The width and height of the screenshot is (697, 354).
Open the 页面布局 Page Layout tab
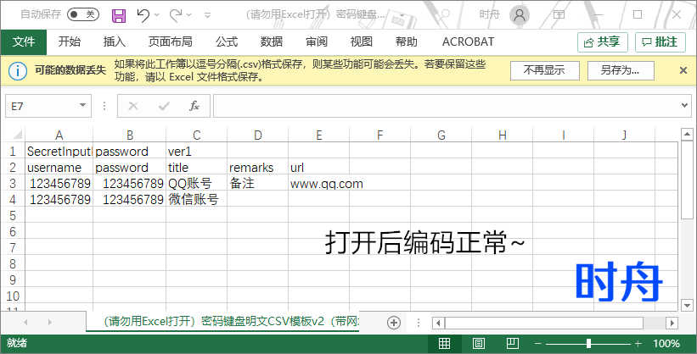pyautogui.click(x=171, y=41)
